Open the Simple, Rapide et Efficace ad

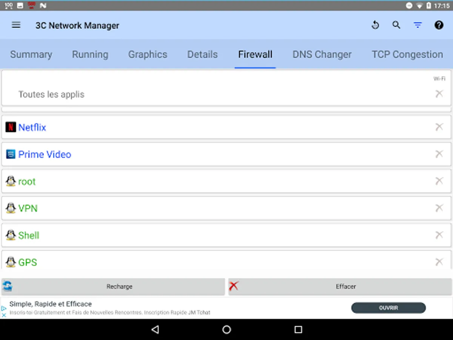coord(51,304)
